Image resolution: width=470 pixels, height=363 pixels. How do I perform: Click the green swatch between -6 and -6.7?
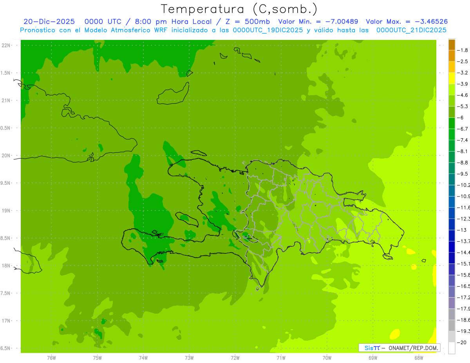pyautogui.click(x=452, y=123)
